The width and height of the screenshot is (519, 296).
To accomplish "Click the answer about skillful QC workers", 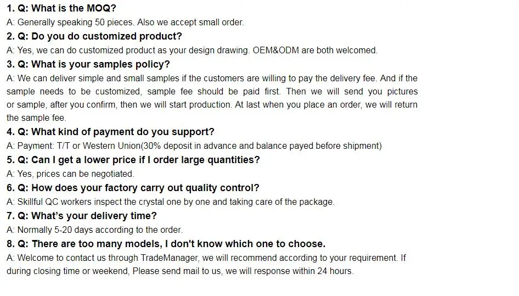I will 170,202.
